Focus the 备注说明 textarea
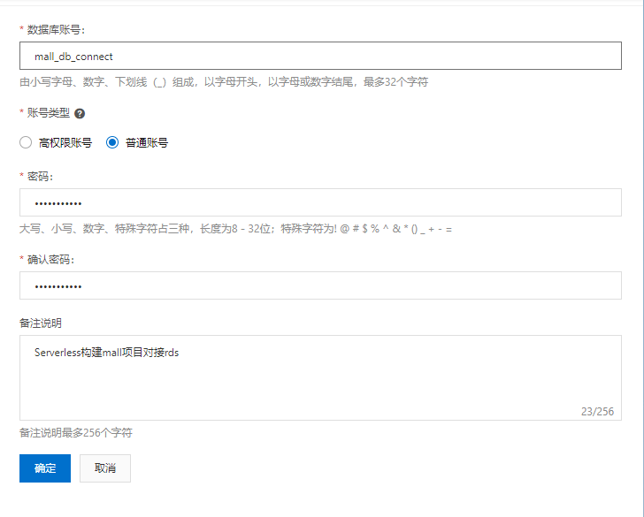644x517 pixels. 320,377
